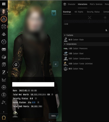Open the Kill Rights tab
Screen dimensions: 109x122
point(79,12)
